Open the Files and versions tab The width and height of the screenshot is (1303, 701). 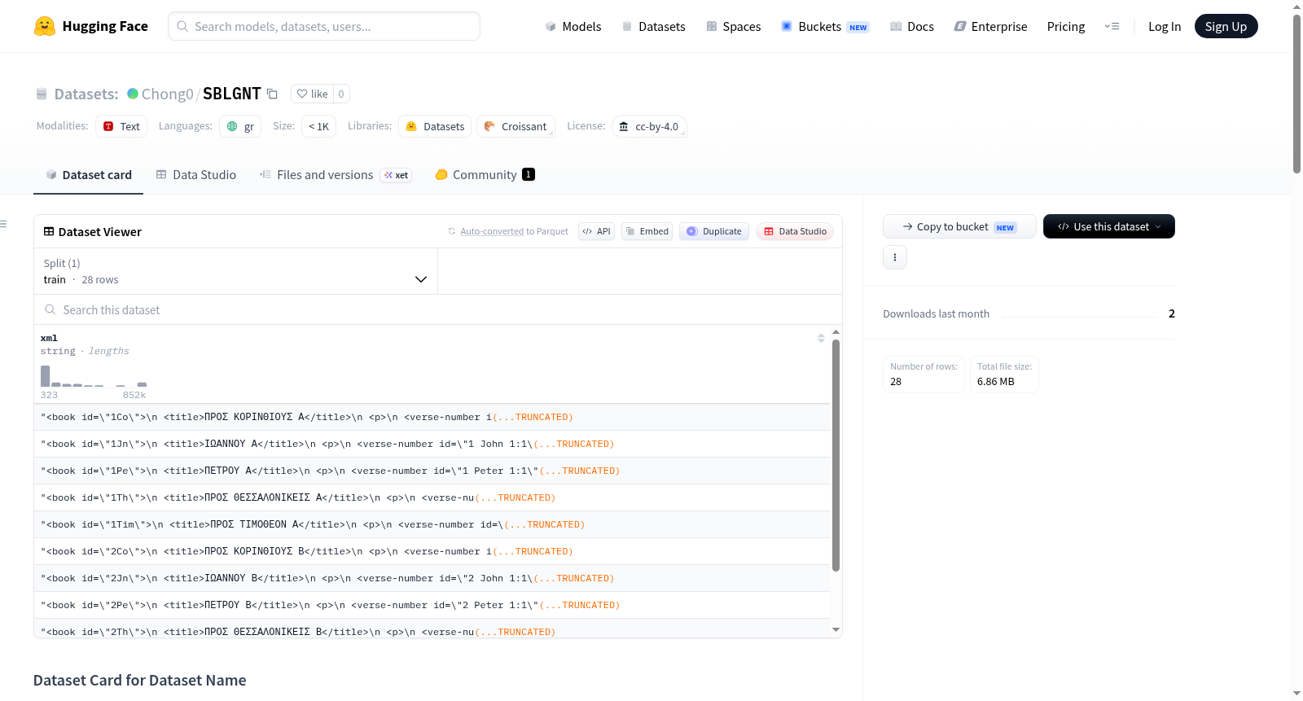tap(336, 175)
